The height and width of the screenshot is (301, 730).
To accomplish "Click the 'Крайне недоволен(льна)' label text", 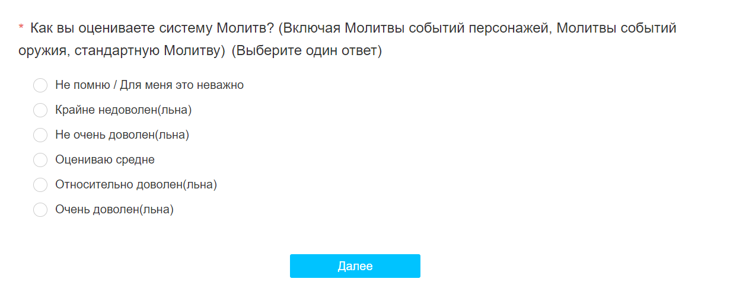I will (x=123, y=110).
